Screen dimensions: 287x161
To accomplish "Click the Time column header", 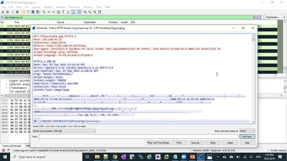I will coord(17,22).
